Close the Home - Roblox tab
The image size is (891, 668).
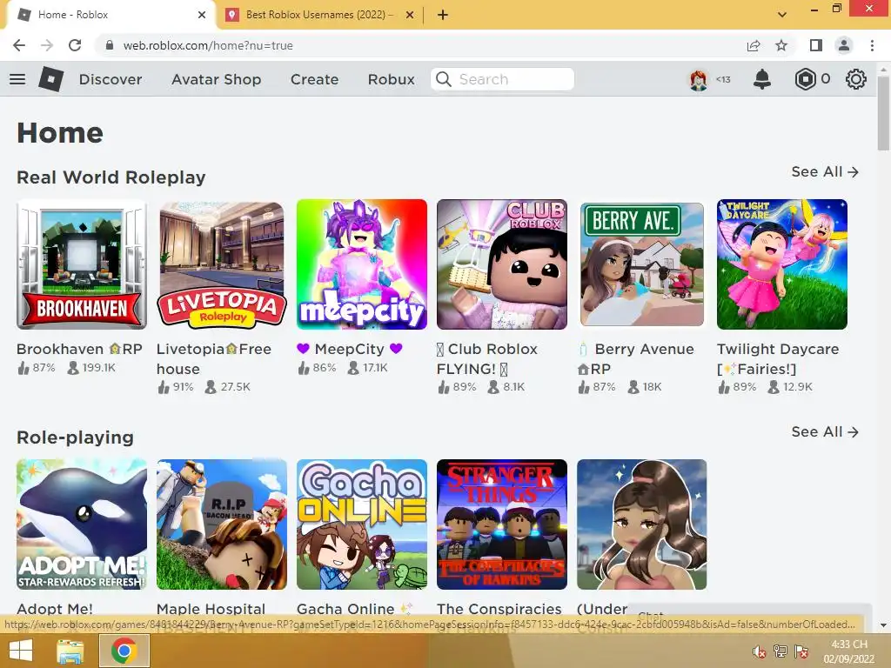pyautogui.click(x=202, y=15)
